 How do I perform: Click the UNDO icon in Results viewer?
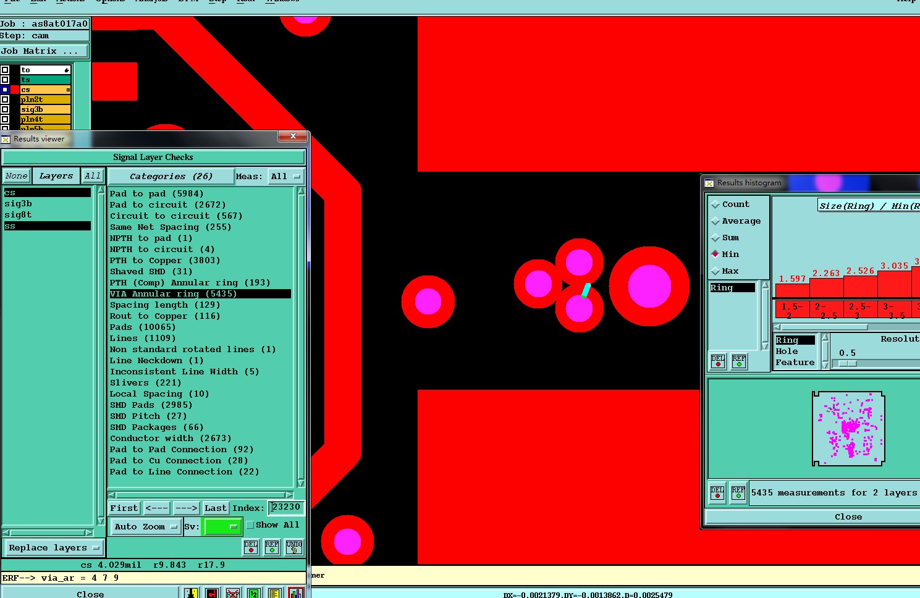tap(294, 547)
